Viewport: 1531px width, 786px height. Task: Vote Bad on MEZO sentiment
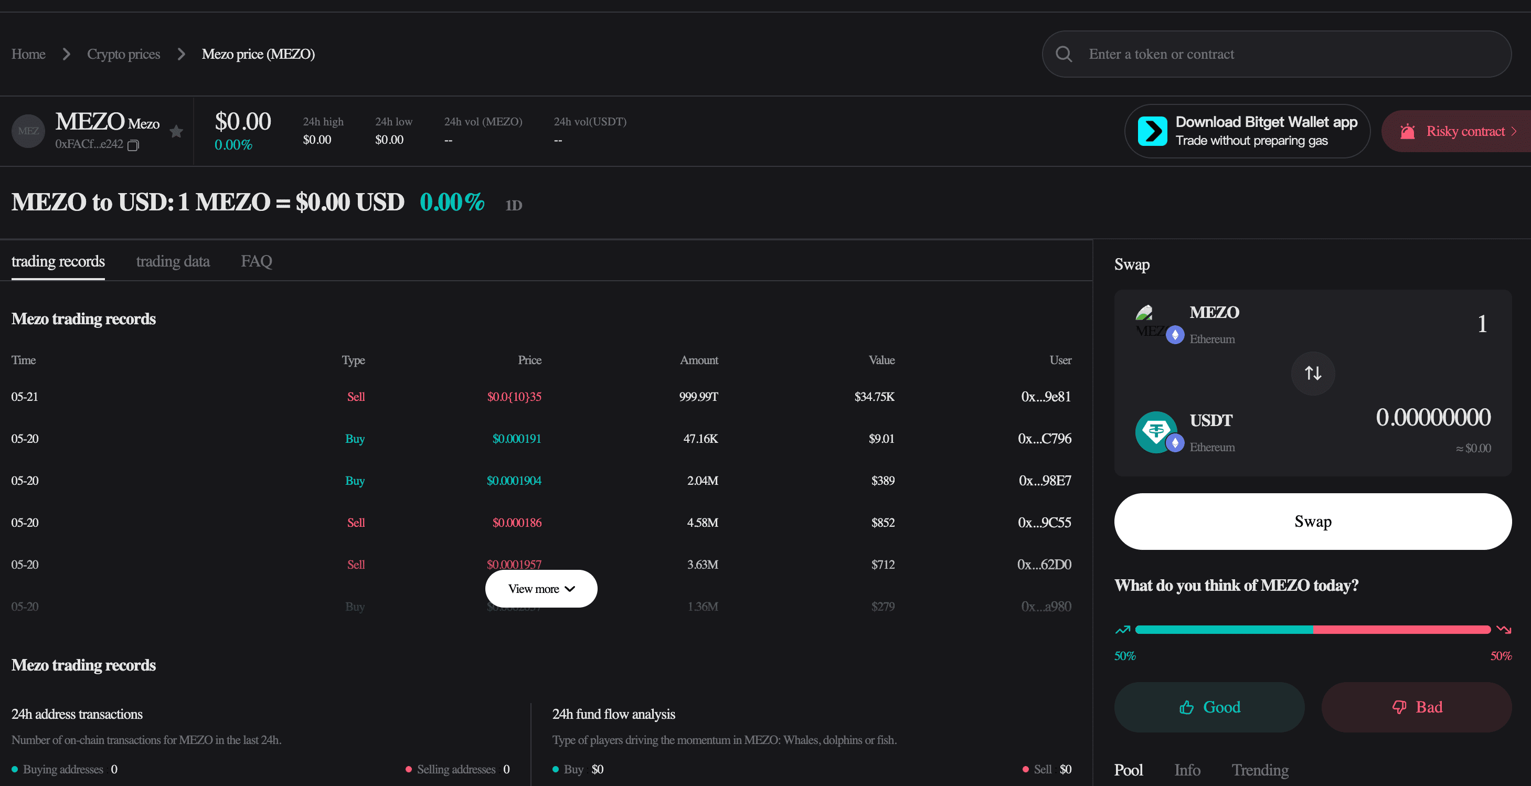1416,707
